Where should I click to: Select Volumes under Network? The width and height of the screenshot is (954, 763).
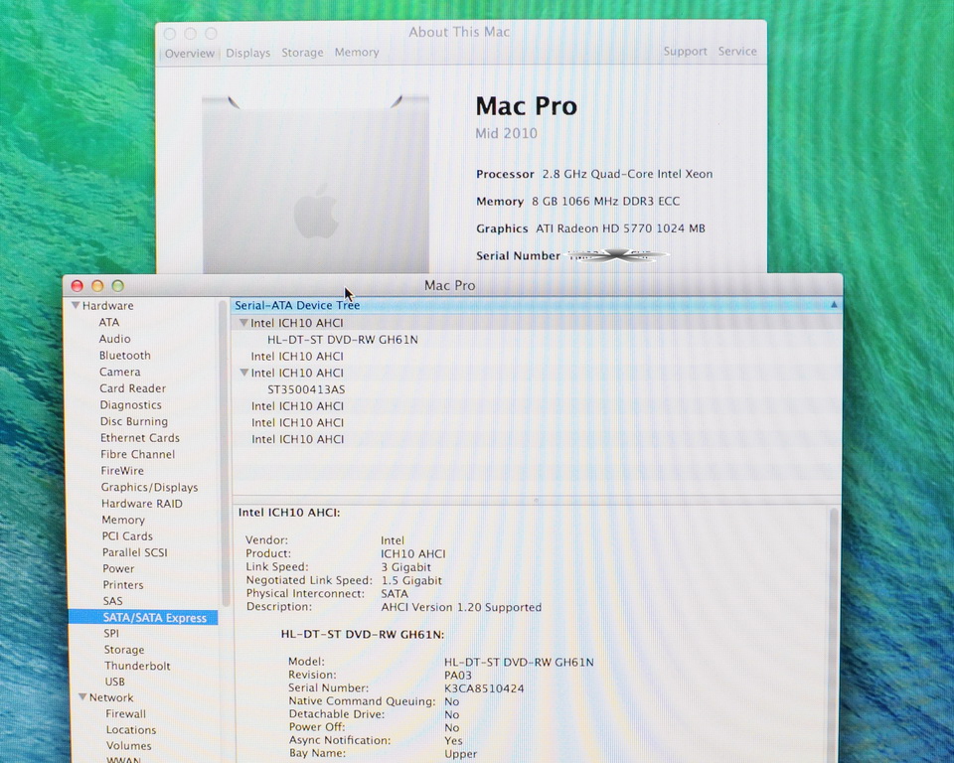pyautogui.click(x=128, y=746)
